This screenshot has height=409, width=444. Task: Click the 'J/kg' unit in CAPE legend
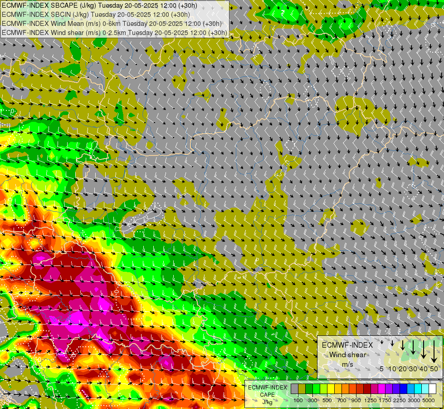coord(267,402)
